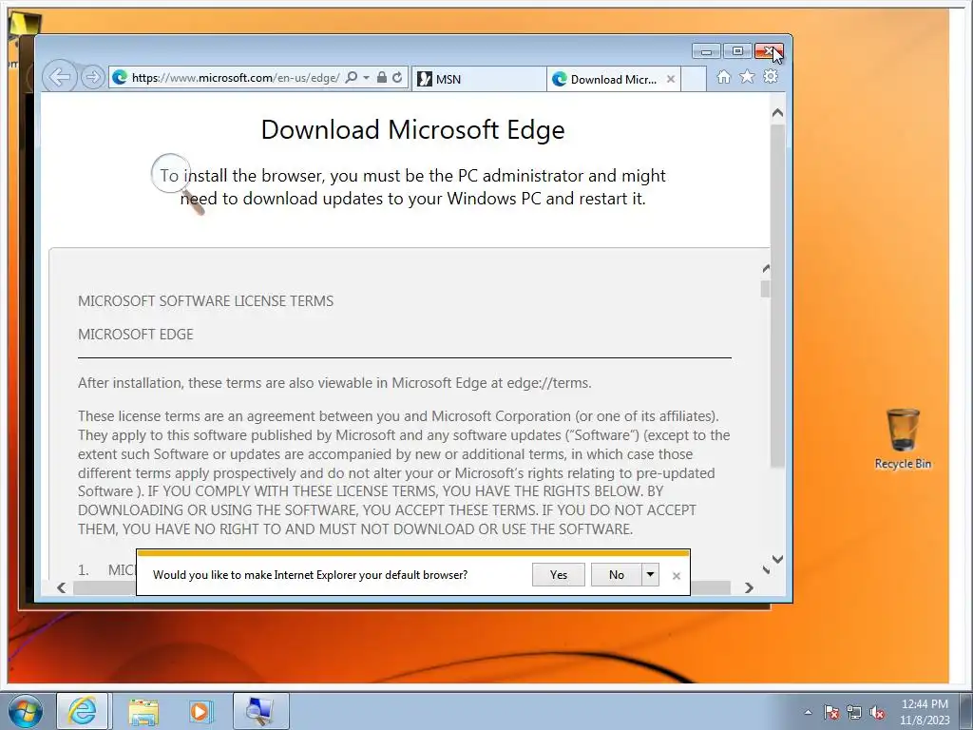Click Yes to make Internet Explorer default
973x730 pixels.
[x=559, y=575]
